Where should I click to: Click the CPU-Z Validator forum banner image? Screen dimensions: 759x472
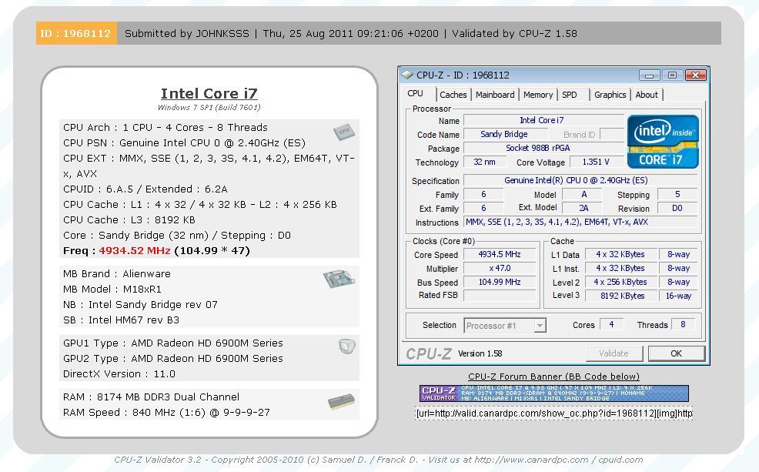click(x=553, y=393)
